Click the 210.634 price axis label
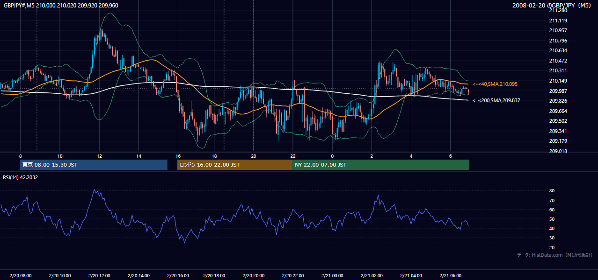This screenshot has height=280, width=598. 558,50
